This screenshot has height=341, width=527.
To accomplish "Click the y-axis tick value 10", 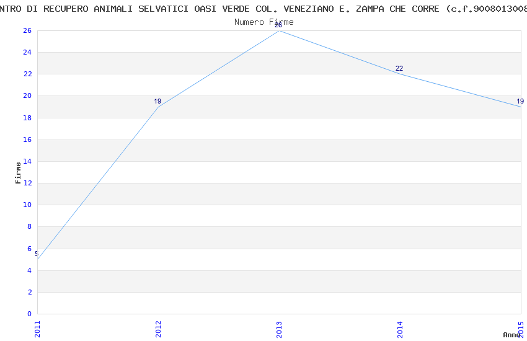I will 27,205.
